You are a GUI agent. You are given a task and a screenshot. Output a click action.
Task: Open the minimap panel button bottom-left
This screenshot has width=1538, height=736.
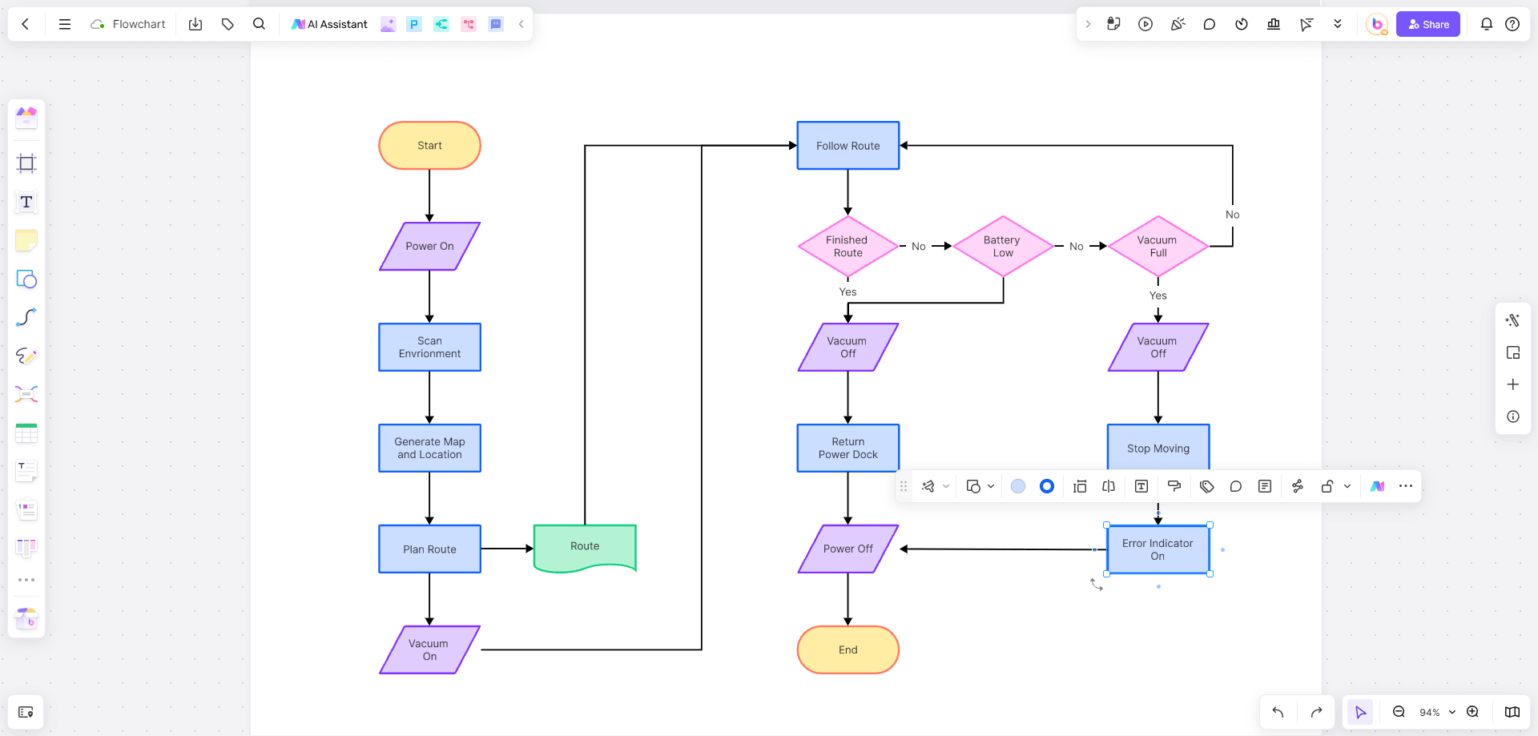pos(26,712)
